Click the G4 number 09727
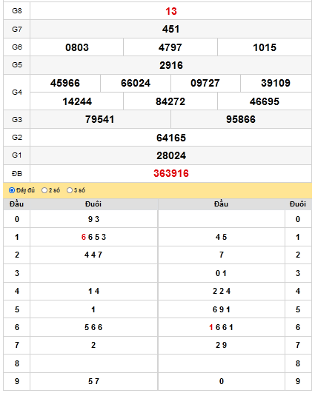The width and height of the screenshot is (315, 393). click(x=205, y=83)
